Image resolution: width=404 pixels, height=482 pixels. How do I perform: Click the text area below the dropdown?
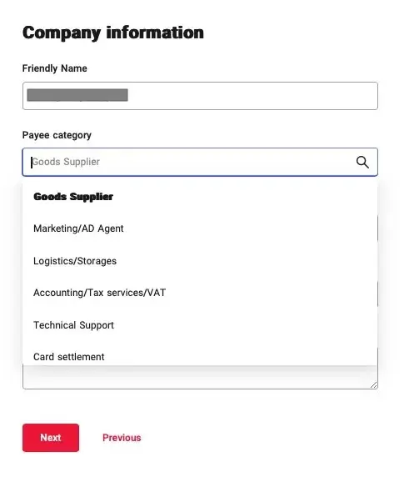200,378
